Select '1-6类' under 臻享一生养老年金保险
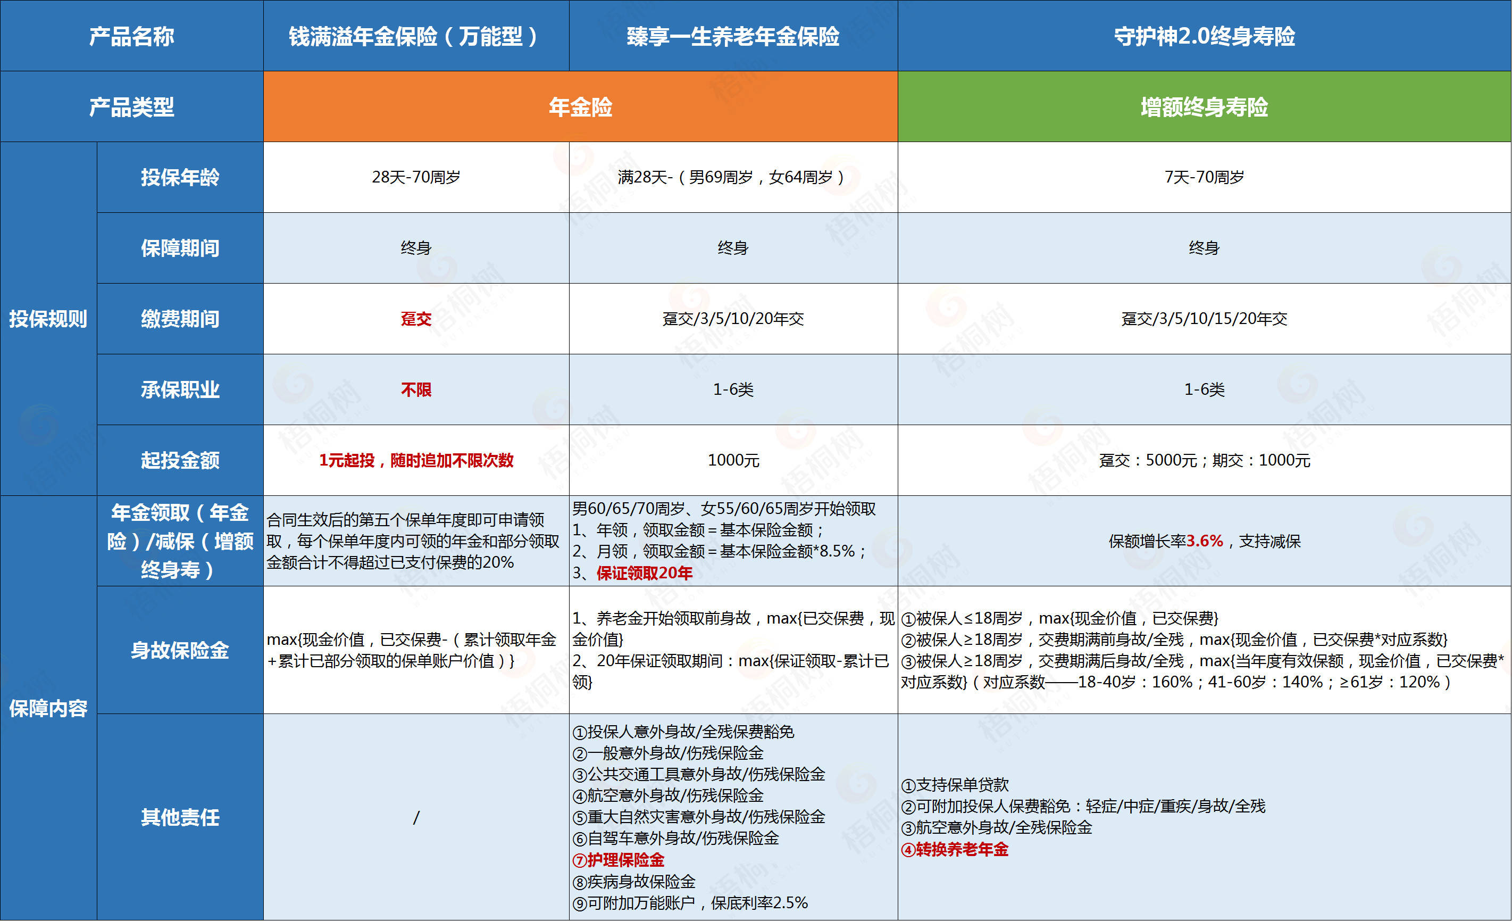This screenshot has height=921, width=1512. coord(733,389)
